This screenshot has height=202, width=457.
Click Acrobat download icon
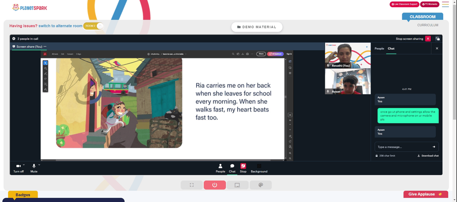[243, 54]
